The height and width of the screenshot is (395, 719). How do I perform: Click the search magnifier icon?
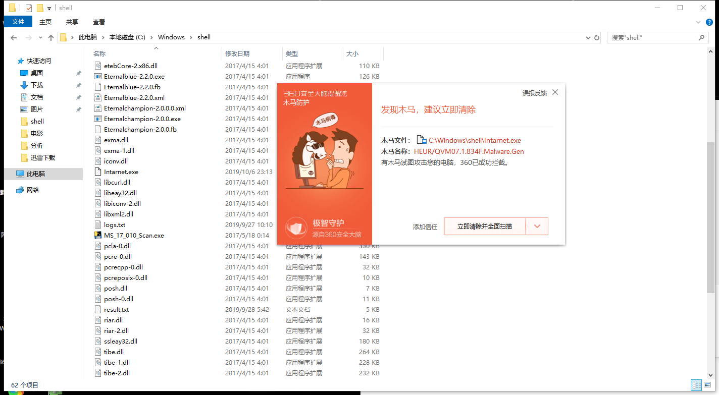coord(701,37)
